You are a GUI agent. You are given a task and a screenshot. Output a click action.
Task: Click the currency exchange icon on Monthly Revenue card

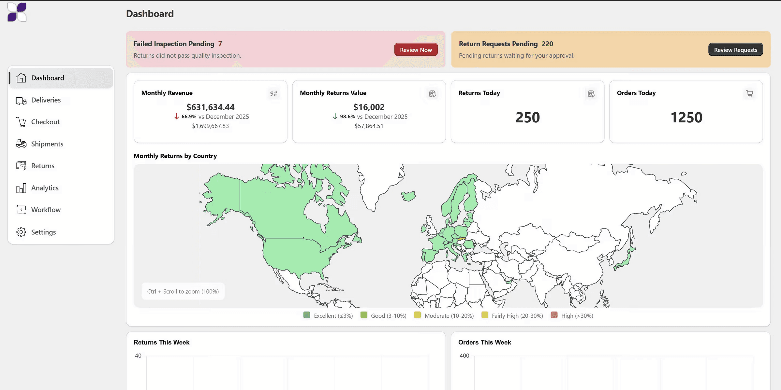pyautogui.click(x=273, y=94)
